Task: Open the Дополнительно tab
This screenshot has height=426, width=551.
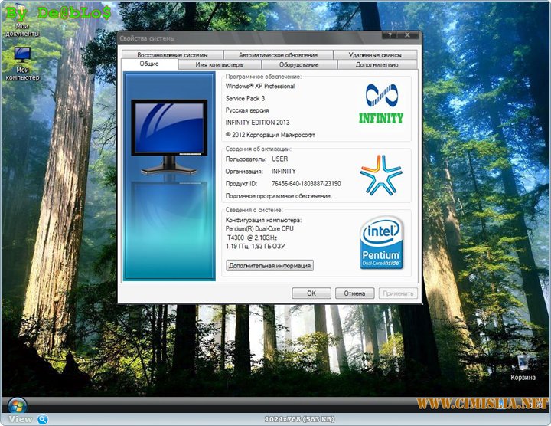Action: tap(377, 65)
